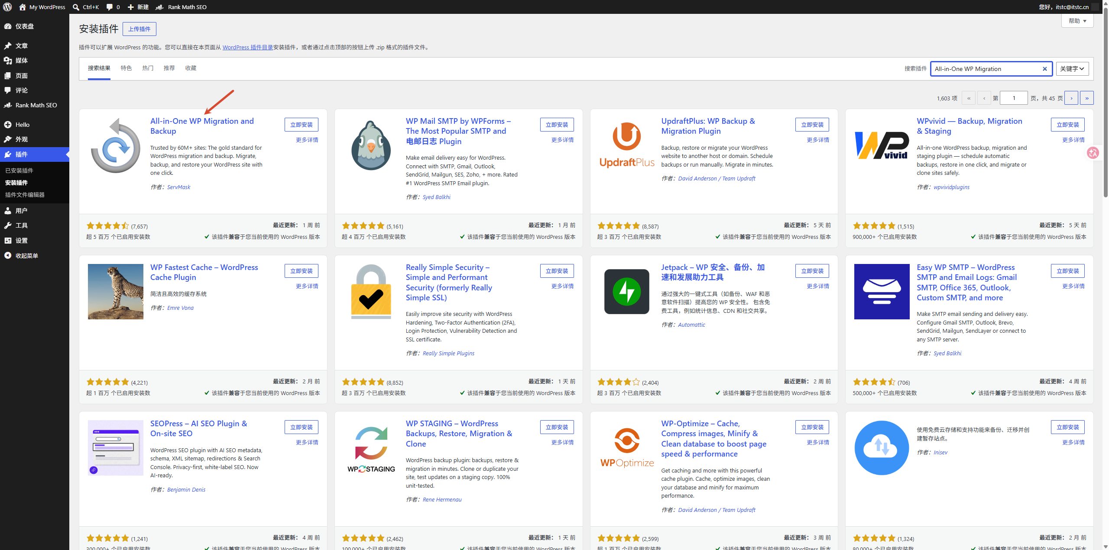
Task: Click the page vertical scrollbar
Action: 1105,102
